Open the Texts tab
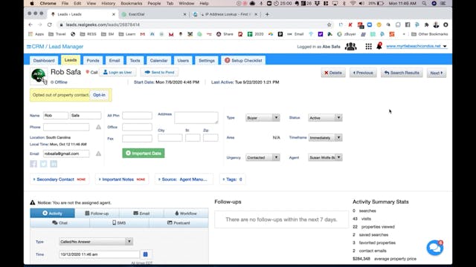 pos(135,61)
